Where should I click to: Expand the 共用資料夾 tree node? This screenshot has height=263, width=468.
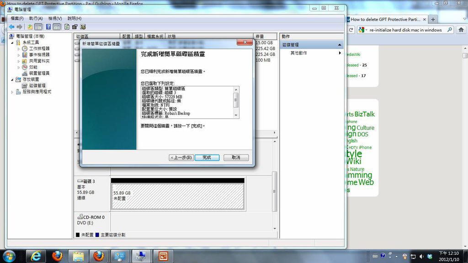[x=18, y=61]
